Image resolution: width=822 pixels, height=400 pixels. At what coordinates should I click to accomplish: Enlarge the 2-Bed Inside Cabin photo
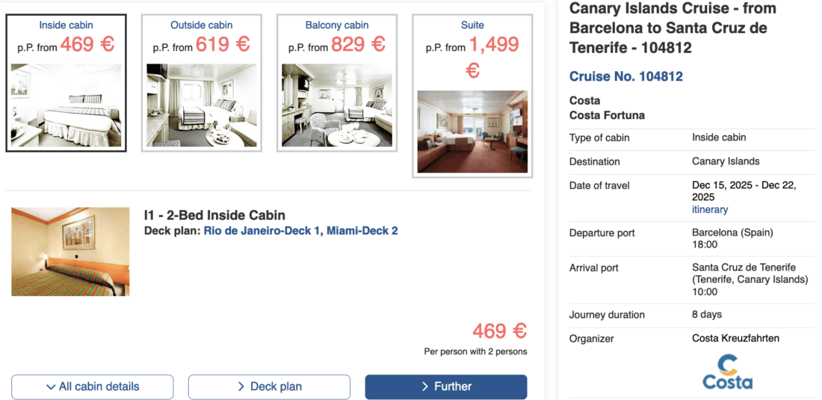click(70, 251)
